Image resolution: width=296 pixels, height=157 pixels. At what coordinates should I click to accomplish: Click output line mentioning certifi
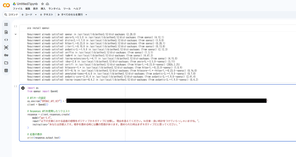tap(103, 64)
